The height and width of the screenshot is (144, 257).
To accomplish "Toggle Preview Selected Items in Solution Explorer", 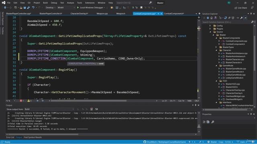I will pos(245,18).
